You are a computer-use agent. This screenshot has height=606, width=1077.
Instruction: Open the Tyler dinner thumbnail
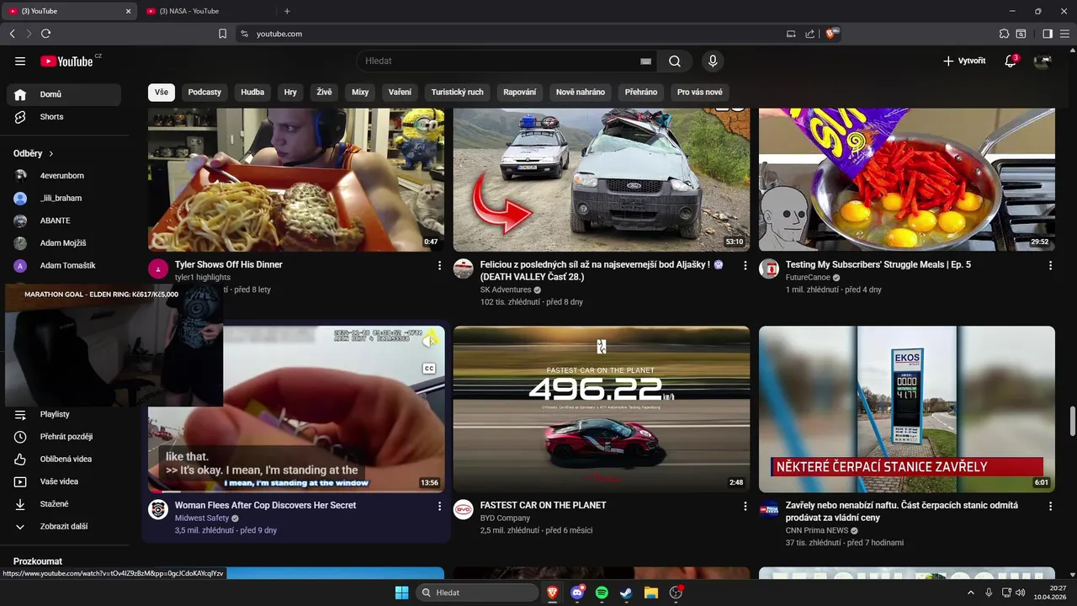tap(296, 180)
